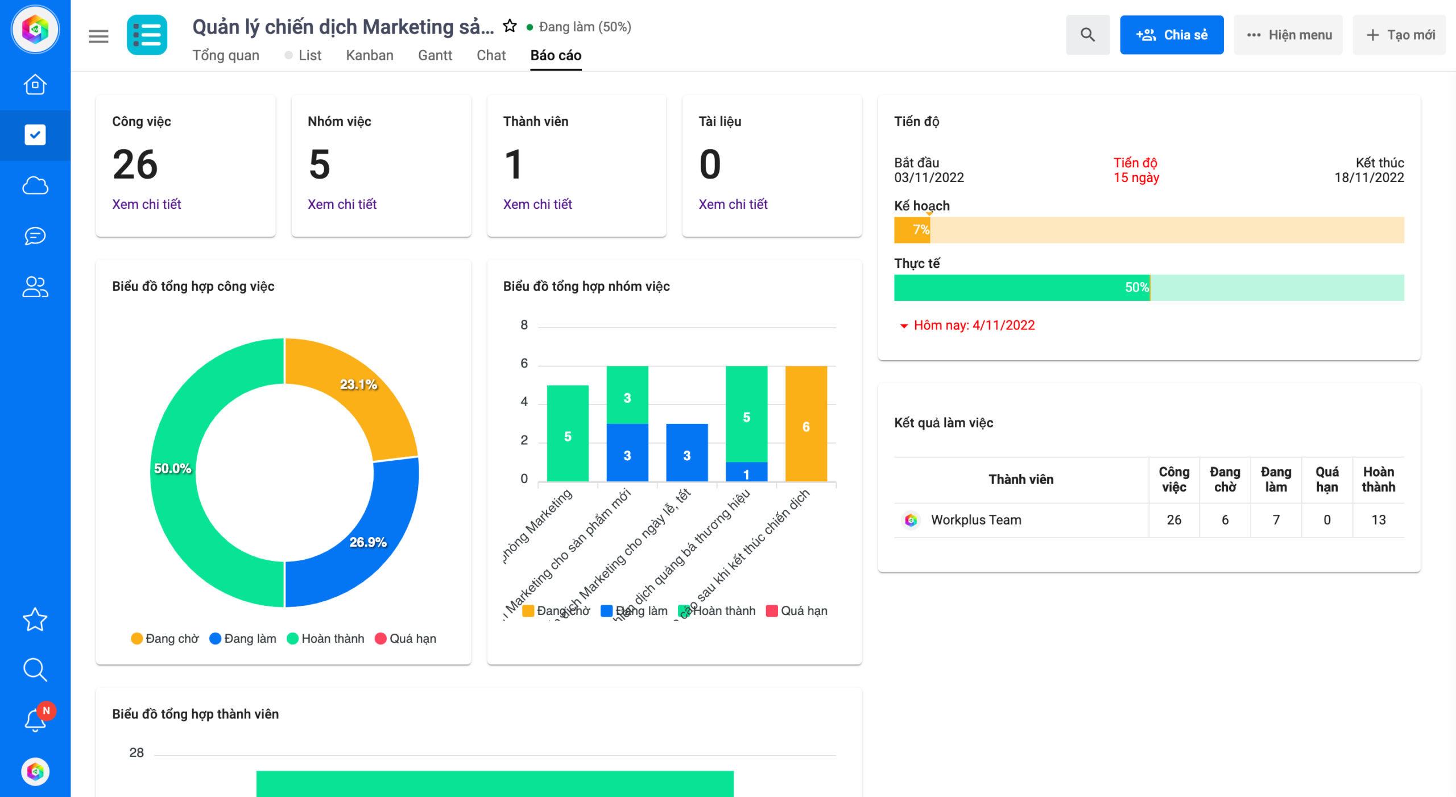Open Favorites star in the sidebar

[35, 620]
